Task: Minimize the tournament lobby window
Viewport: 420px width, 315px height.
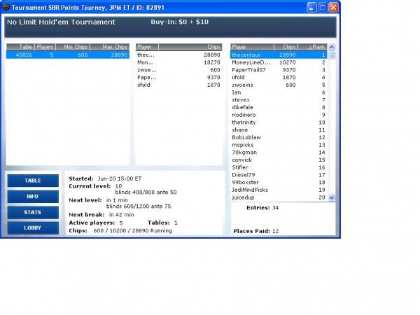Action: tap(310, 8)
